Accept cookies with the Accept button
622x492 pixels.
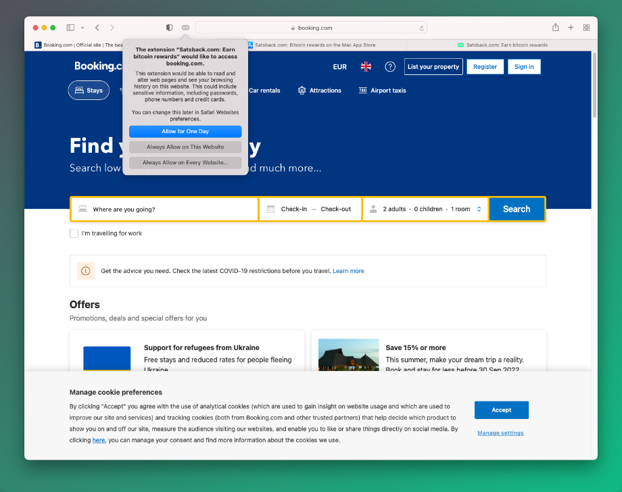pyautogui.click(x=502, y=410)
